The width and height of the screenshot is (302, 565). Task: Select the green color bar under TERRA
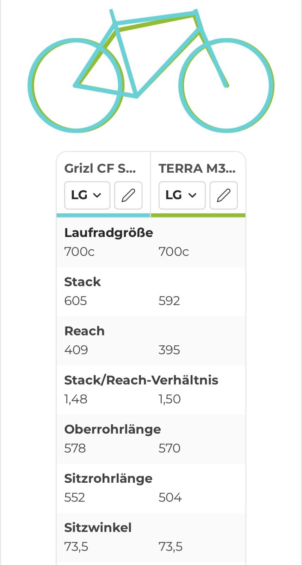pos(198,215)
